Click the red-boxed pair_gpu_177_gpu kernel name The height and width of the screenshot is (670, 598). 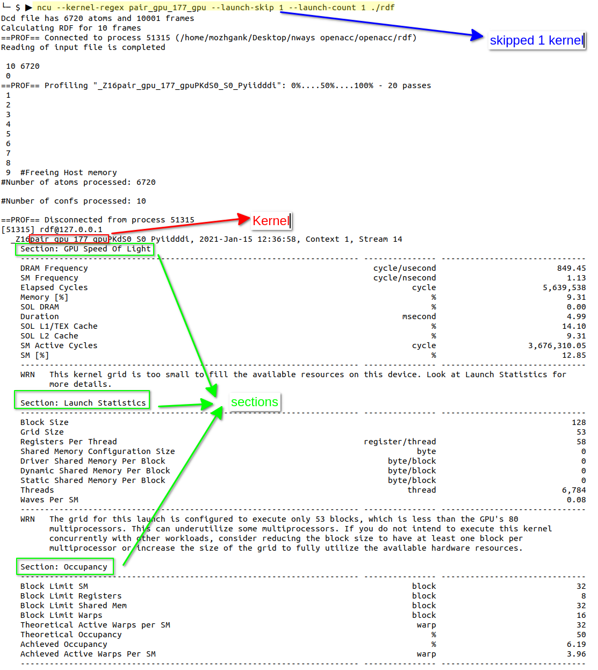[x=69, y=239]
